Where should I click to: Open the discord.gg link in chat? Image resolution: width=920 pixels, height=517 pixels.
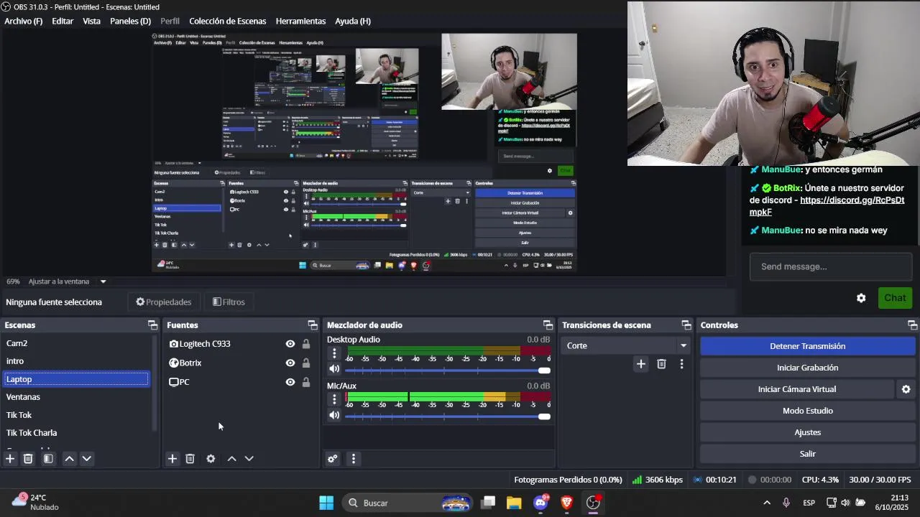[x=827, y=206]
